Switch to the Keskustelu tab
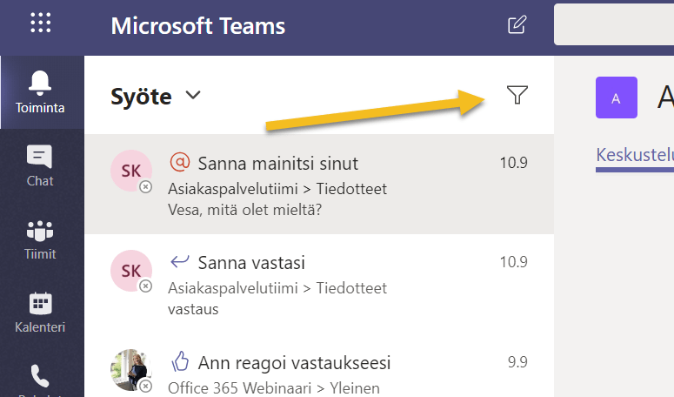The height and width of the screenshot is (397, 674). click(635, 155)
